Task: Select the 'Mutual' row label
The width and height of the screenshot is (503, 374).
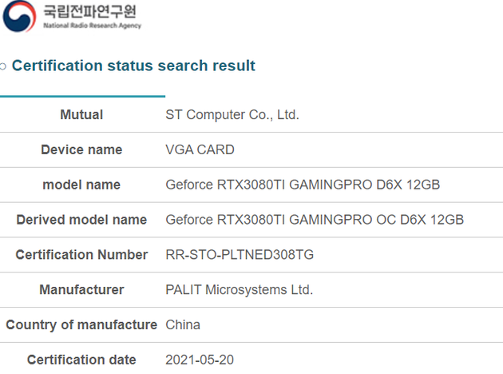Action: pyautogui.click(x=81, y=115)
